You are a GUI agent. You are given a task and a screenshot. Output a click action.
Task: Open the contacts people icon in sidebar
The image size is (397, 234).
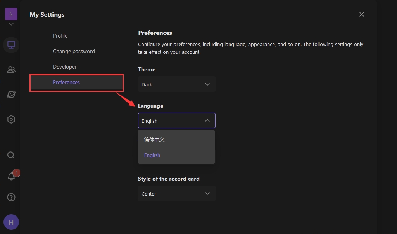click(x=11, y=70)
